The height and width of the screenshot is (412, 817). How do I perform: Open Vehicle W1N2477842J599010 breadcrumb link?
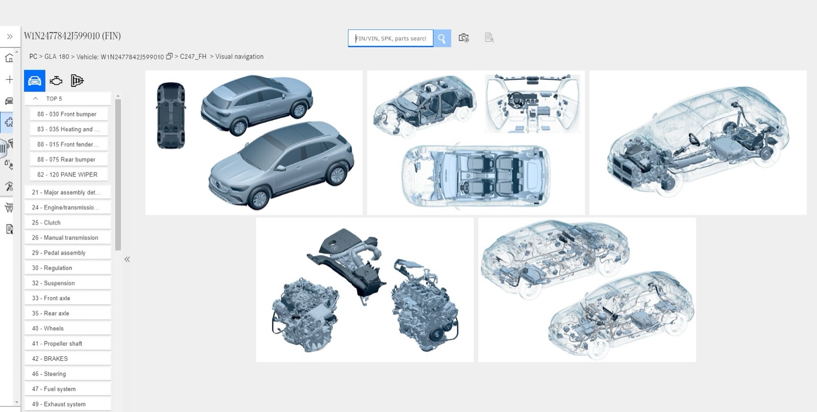[x=120, y=57]
